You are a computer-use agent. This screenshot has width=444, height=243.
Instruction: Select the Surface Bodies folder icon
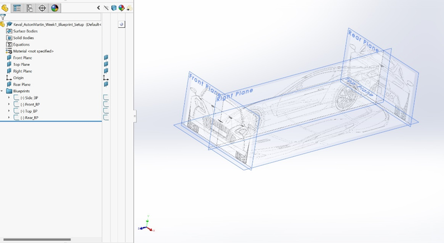pos(9,31)
